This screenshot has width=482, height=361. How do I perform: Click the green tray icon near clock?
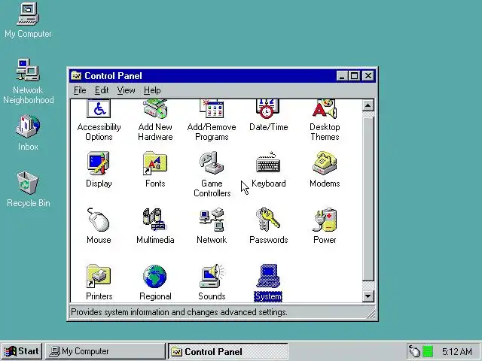(x=428, y=351)
